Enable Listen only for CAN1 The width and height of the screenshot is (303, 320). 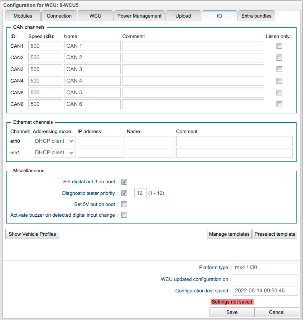(279, 46)
